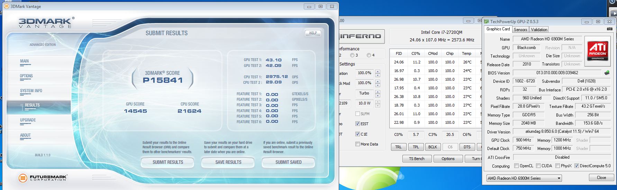Click the P15841 3DMark score
Screen dimensions: 617x190
coord(163,80)
